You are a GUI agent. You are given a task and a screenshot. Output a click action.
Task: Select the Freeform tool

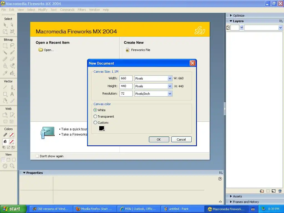click(x=5, y=101)
